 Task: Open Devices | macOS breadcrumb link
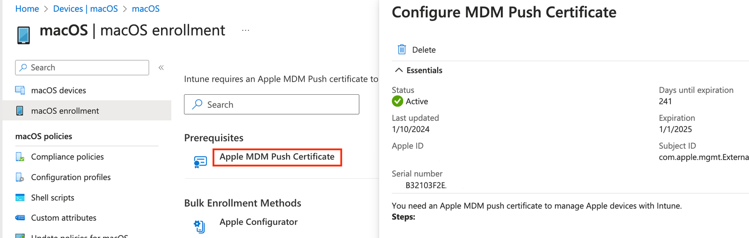86,9
